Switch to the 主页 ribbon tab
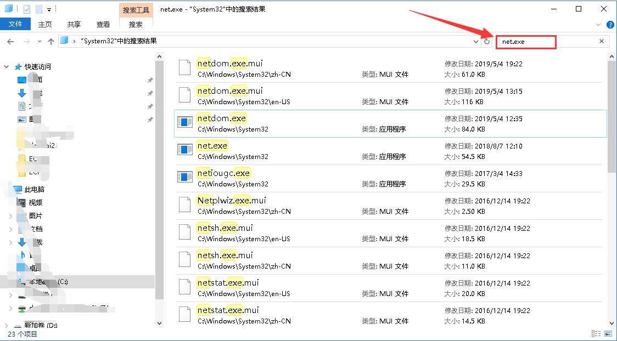617x341 pixels. pos(45,24)
